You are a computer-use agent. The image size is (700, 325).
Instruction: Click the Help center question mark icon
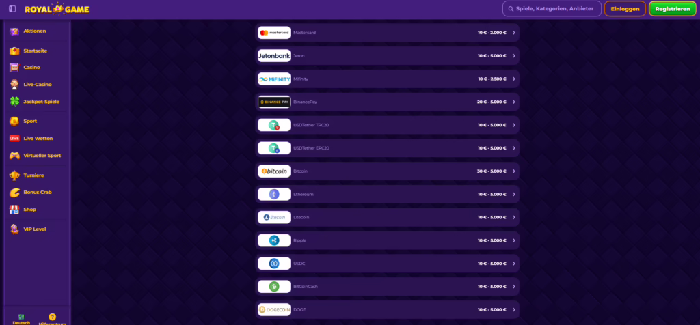tap(52, 317)
